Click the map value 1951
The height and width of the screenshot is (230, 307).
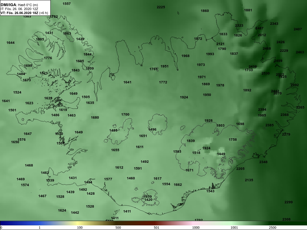point(165,66)
